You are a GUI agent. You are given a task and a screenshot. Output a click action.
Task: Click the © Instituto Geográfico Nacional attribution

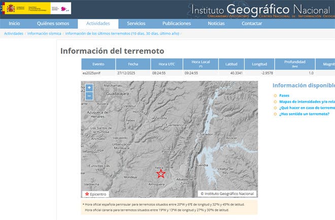[227, 194]
